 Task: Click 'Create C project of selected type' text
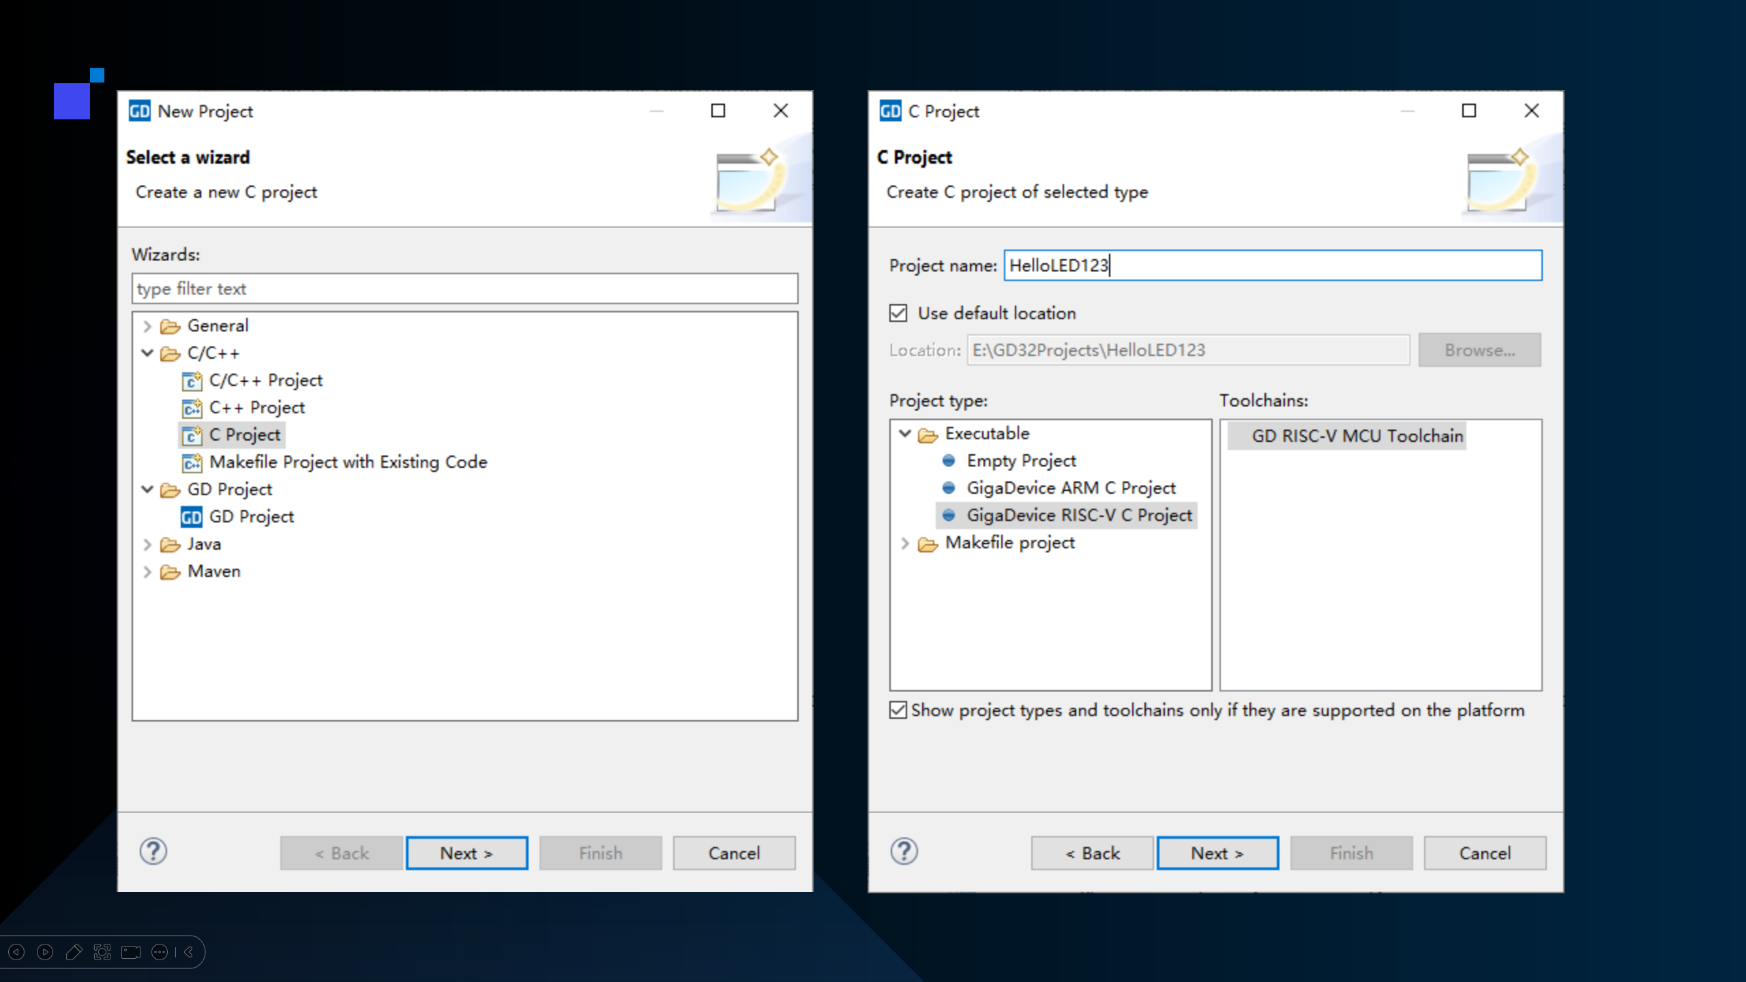click(1017, 192)
